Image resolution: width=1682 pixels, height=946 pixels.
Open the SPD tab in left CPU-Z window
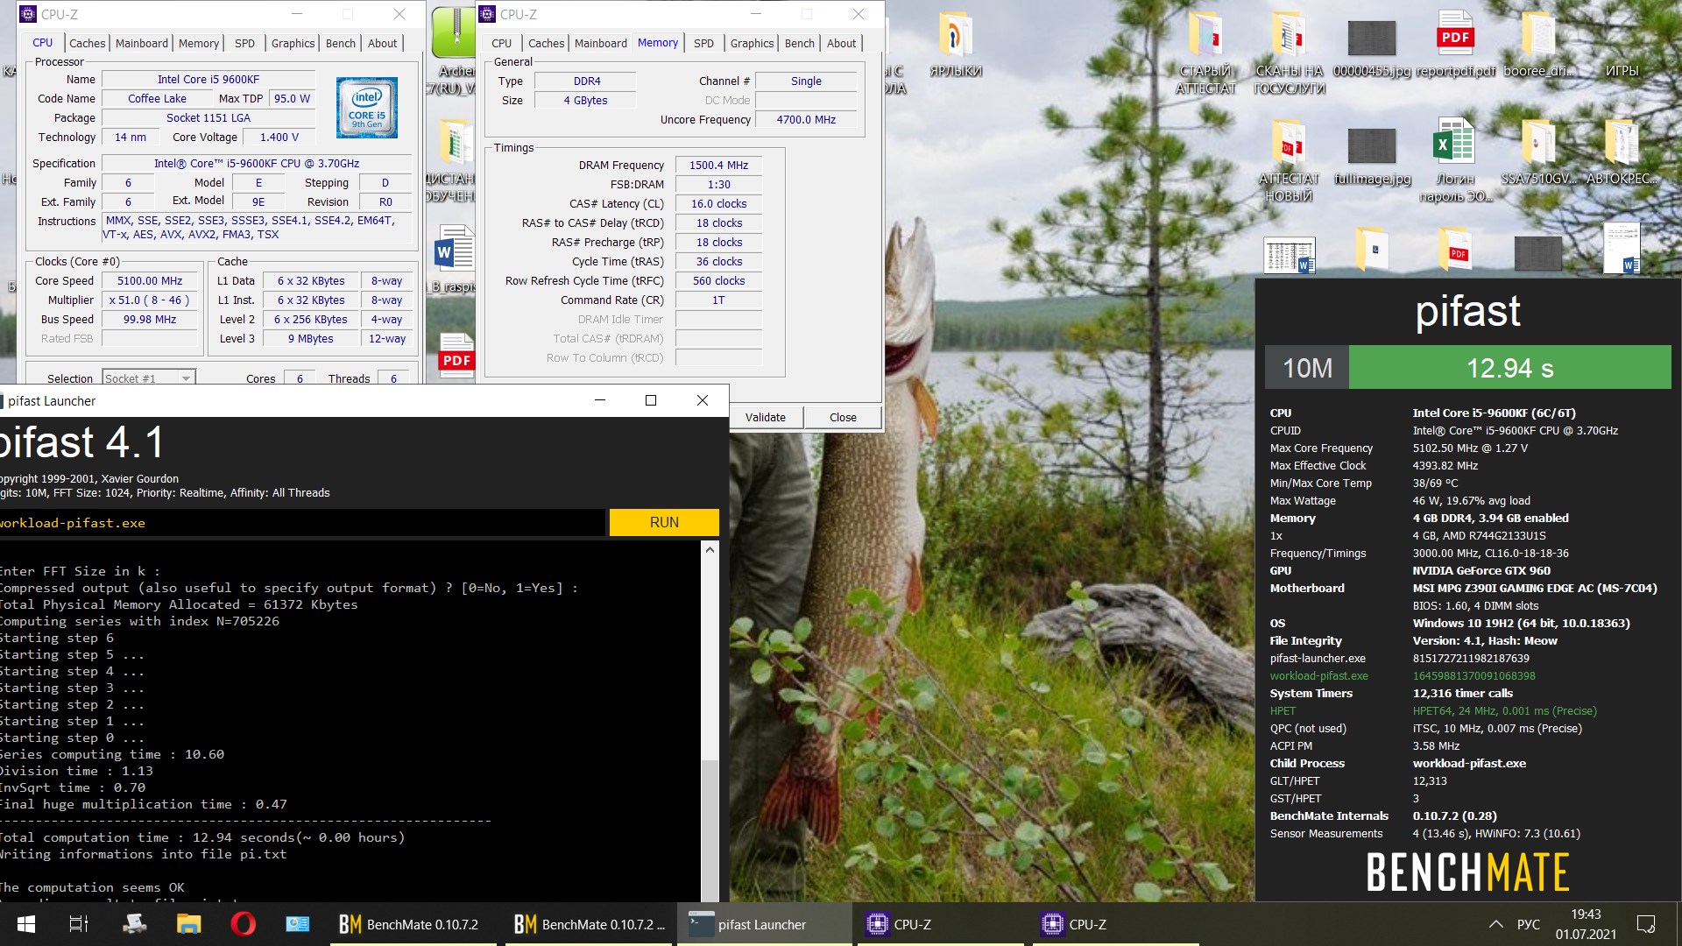point(244,43)
